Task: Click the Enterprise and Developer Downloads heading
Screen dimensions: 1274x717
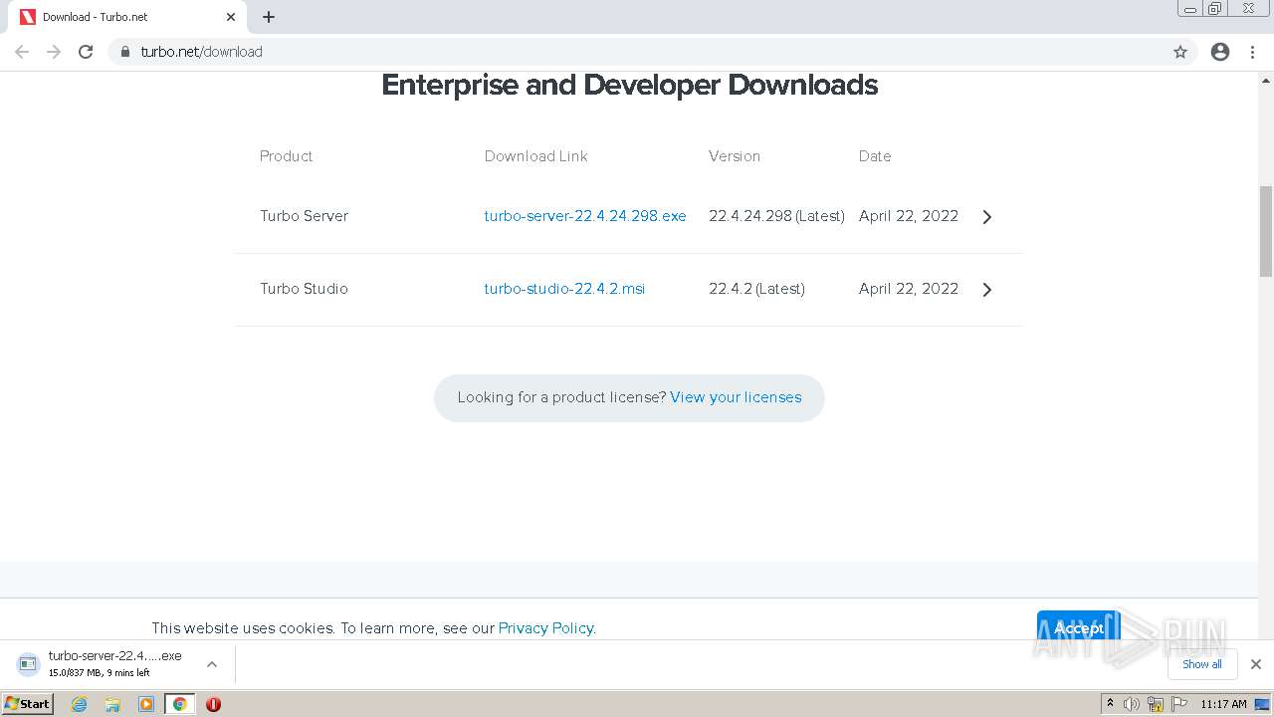Action: 629,86
